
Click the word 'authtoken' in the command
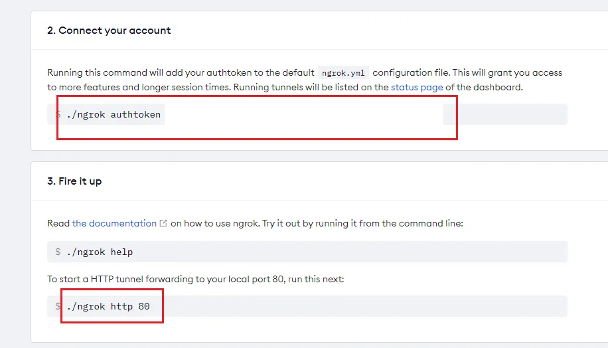pos(135,114)
